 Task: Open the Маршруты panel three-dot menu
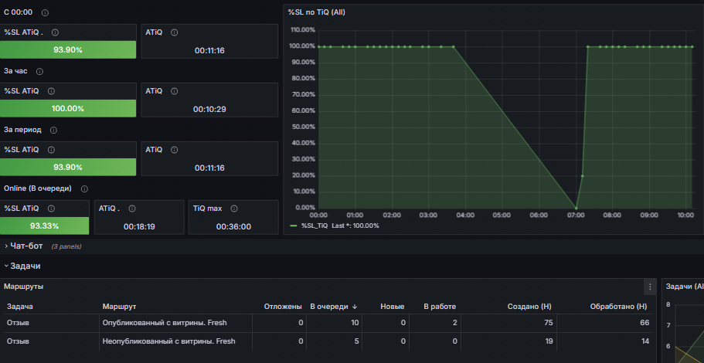[649, 287]
